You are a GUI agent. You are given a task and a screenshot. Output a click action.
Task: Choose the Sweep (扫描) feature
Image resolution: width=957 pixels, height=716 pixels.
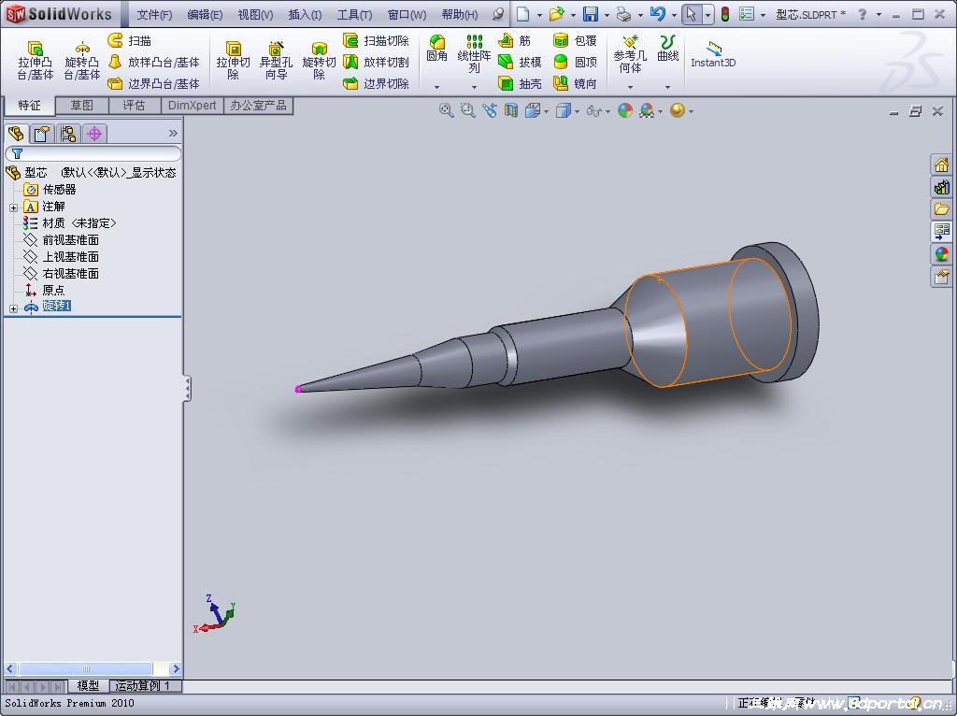click(x=129, y=40)
